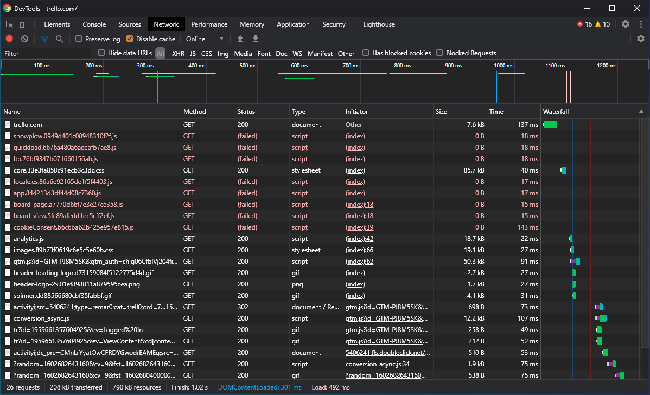Select the inspect element picker tool
The height and width of the screenshot is (395, 650).
[x=10, y=24]
